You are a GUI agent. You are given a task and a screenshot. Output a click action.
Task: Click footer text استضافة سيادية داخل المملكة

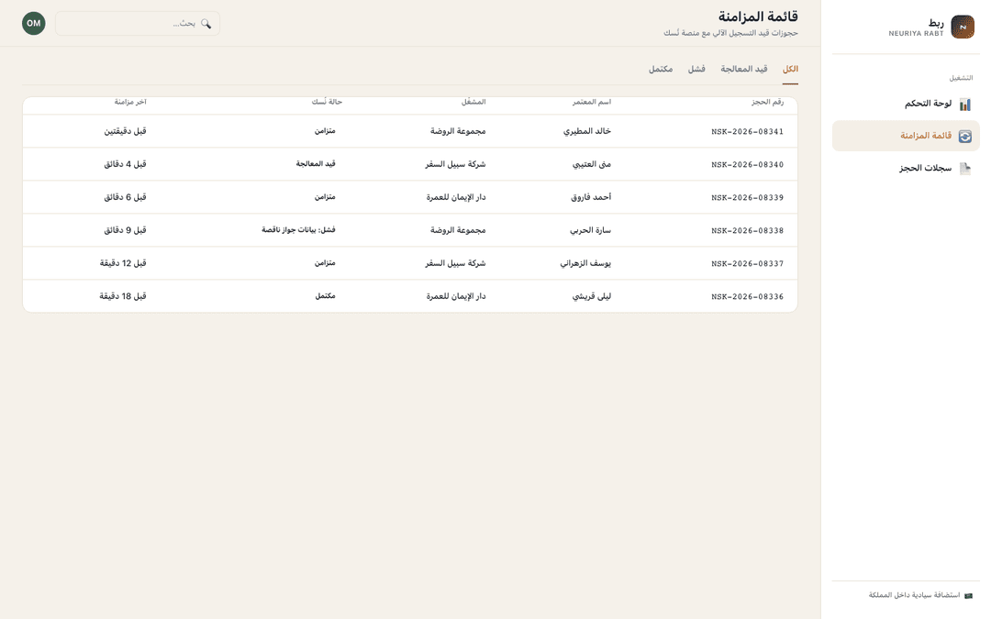914,596
